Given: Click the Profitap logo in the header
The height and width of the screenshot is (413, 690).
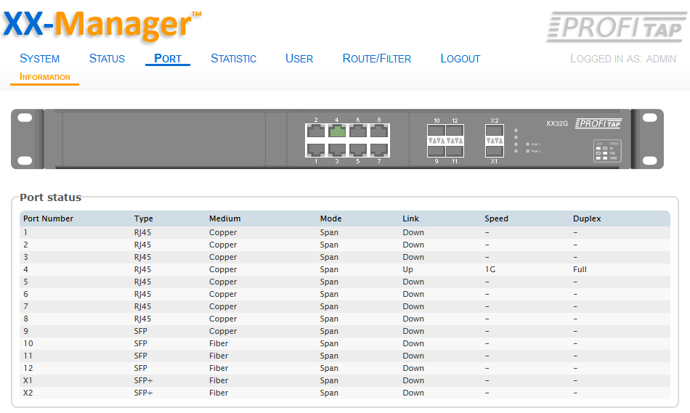Looking at the screenshot, I should 614,27.
